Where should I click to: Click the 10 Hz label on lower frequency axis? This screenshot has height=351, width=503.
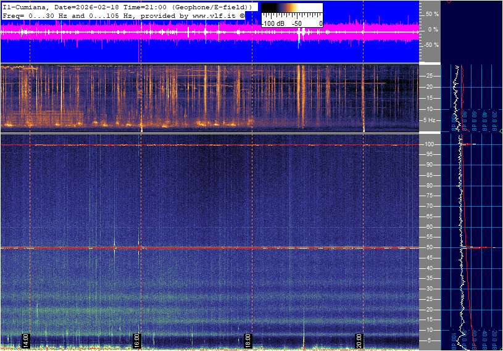pos(428,330)
